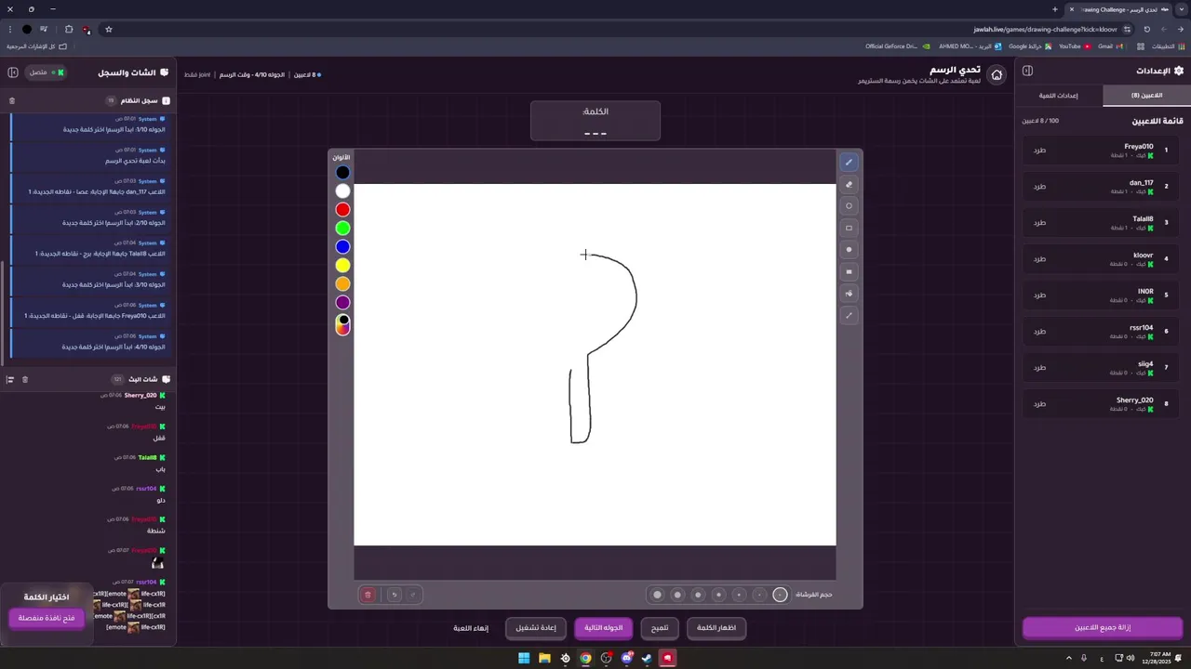Choose the outline rectangle shape tool
Viewport: 1191px width, 669px height.
849,228
